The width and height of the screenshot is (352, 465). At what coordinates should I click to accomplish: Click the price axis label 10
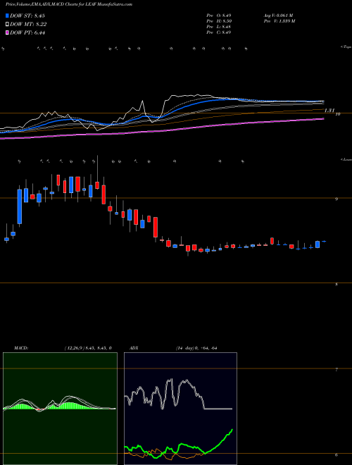(x=337, y=114)
